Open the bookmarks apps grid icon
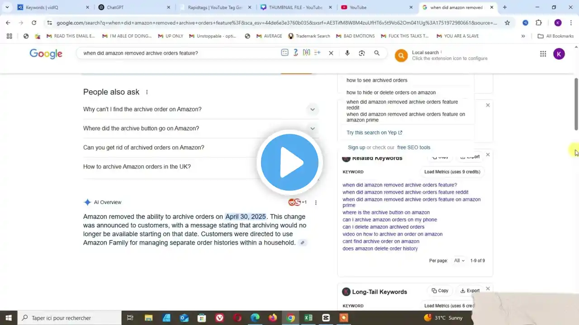Viewport: 579px width, 325px height. 9,36
